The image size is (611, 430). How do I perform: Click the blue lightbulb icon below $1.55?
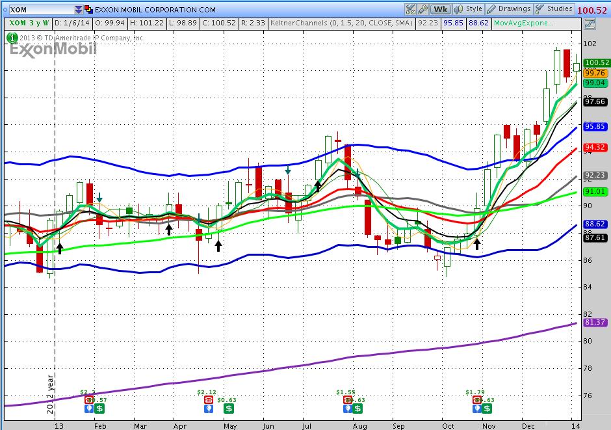click(348, 409)
